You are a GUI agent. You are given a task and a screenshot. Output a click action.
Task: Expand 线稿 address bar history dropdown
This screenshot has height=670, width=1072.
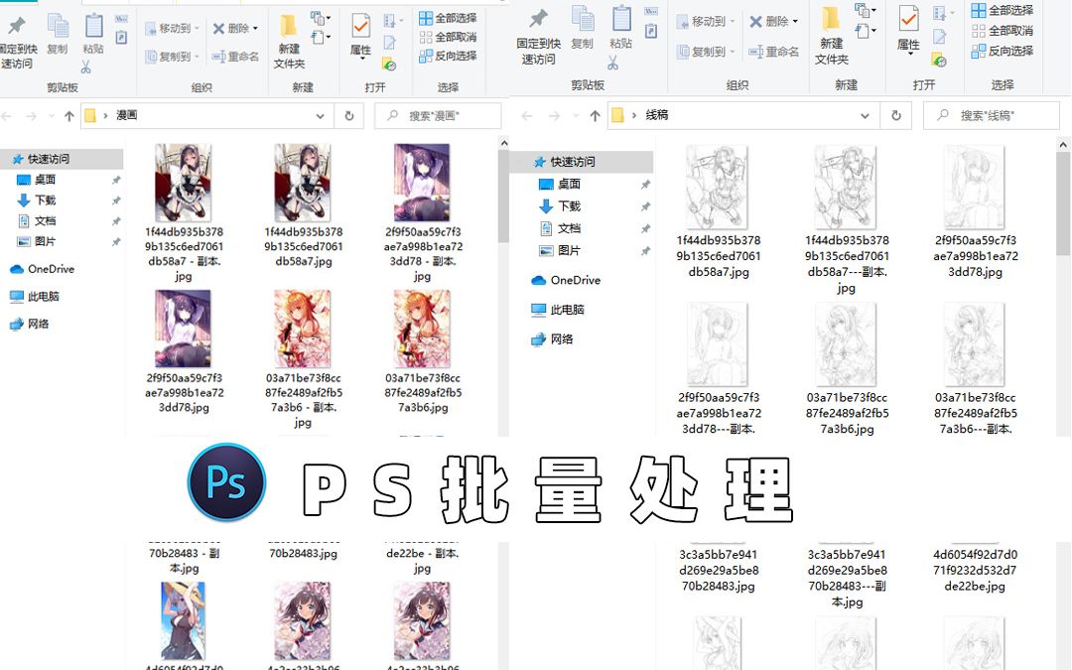865,116
